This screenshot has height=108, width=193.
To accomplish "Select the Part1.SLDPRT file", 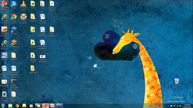I will [4, 83].
